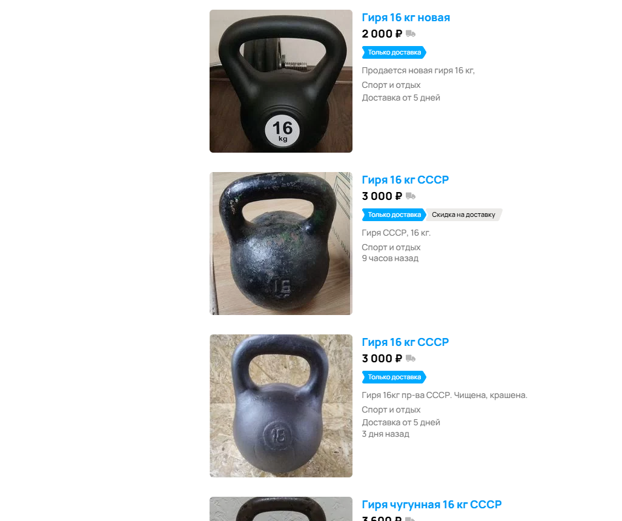
Task: Click the truck icon in the Чищена, крашена listing
Action: (x=411, y=359)
